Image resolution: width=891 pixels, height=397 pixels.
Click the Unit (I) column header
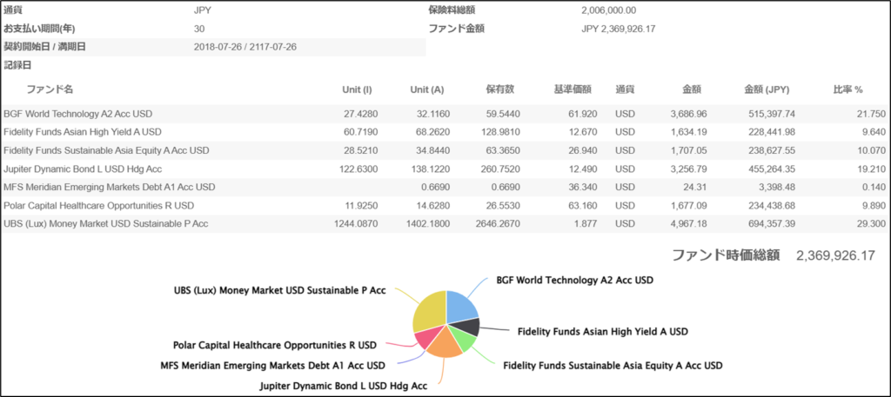click(x=357, y=89)
